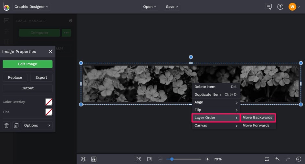Expand the Open dropdown menu
Viewport: 305px width, 164px height.
pos(149,7)
